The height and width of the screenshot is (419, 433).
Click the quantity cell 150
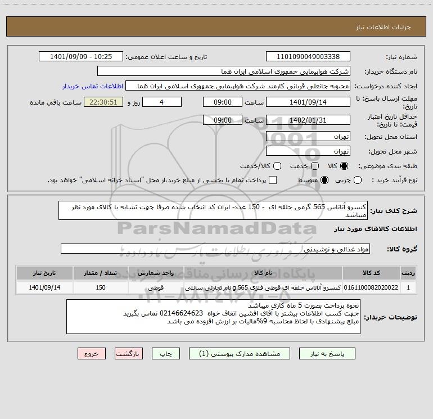[101, 287]
